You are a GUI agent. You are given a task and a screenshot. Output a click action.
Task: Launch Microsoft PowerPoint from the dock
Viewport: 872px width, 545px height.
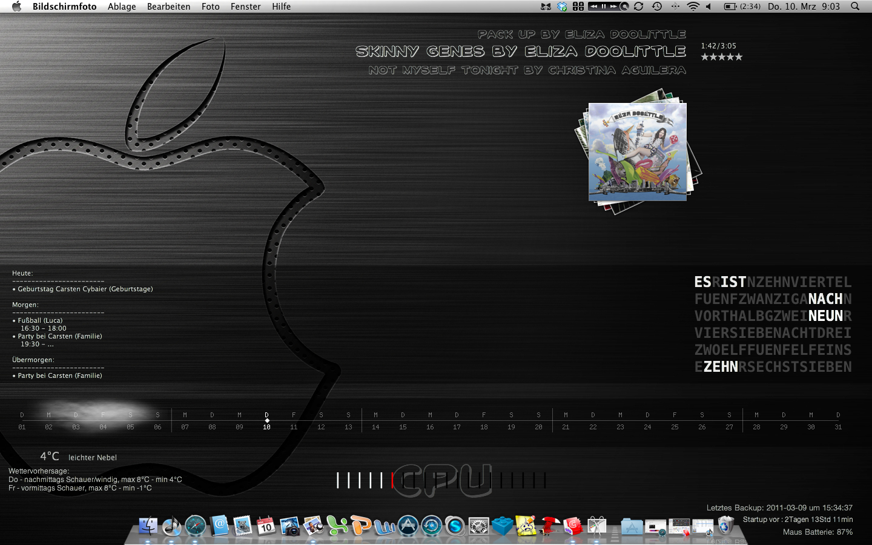[361, 526]
